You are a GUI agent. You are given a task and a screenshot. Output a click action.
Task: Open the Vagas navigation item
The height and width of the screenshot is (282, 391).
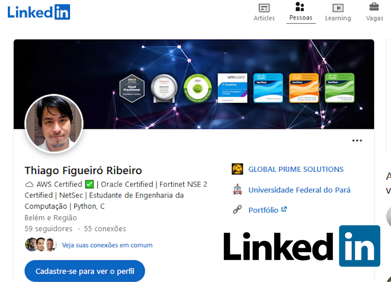(x=374, y=13)
